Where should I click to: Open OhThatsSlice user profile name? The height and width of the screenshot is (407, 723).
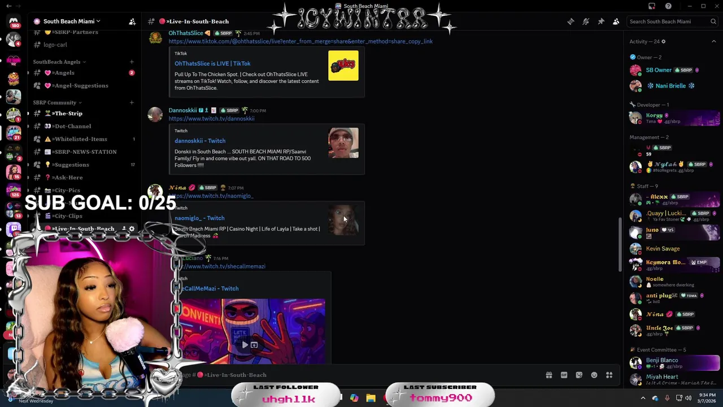[186, 33]
